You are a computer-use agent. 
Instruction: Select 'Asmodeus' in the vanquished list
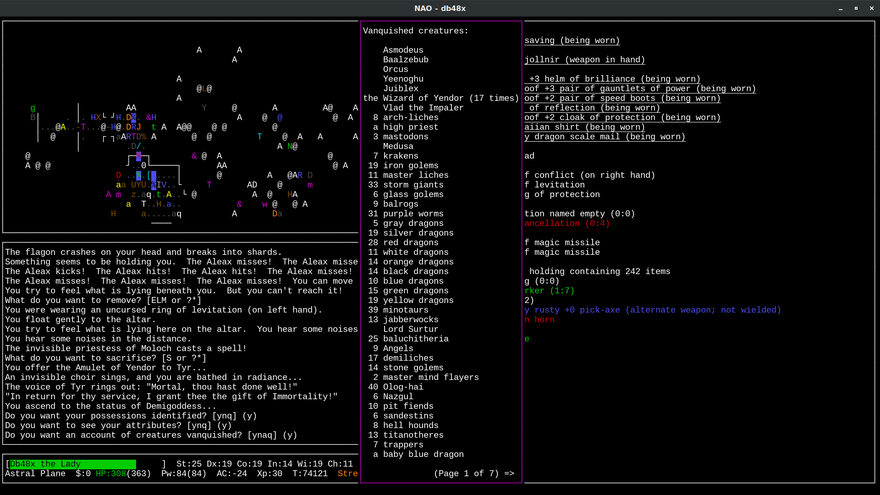(x=403, y=50)
